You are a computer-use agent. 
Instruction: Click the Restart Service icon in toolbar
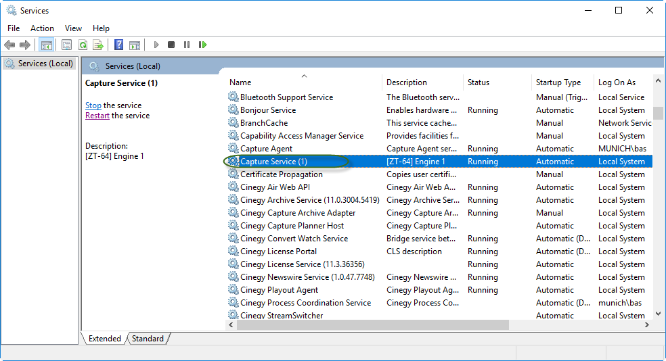(202, 45)
